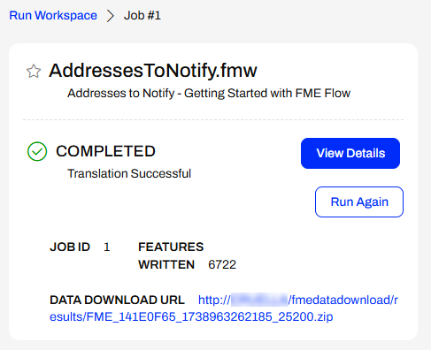Click the DATA DOWNLOAD URL label
Viewport: 431px width, 350px height.
click(x=117, y=300)
